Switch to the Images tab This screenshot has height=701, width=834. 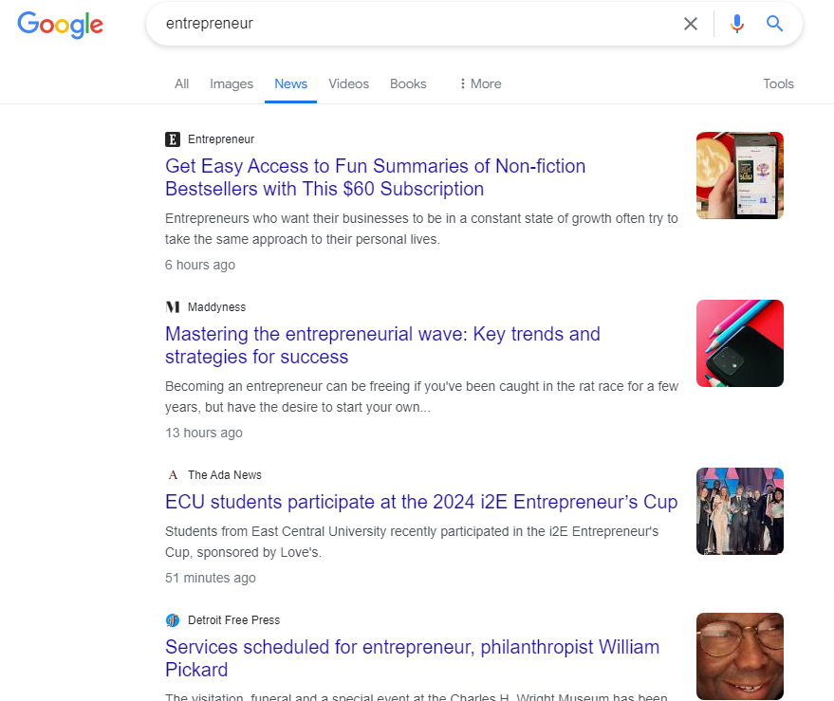click(232, 84)
